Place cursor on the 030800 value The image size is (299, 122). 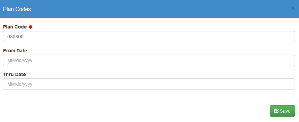click(x=15, y=37)
